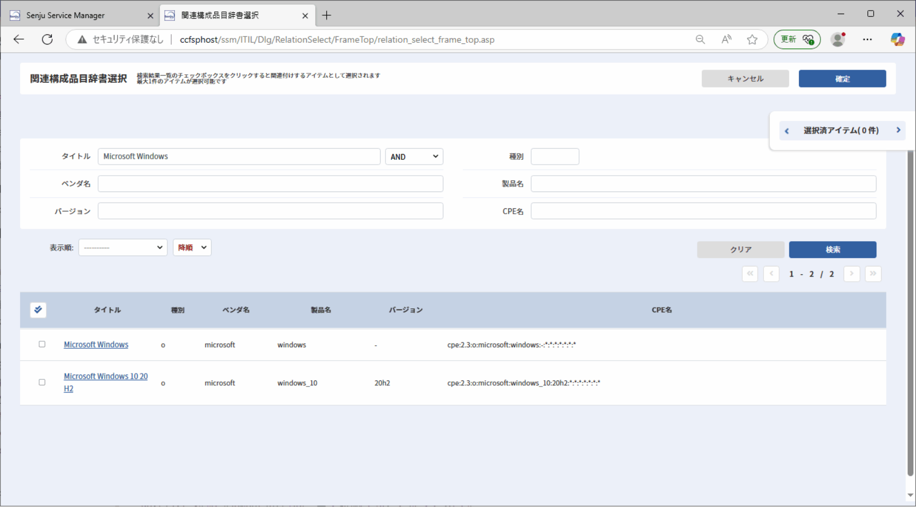Focus the 種別 input field

coord(555,157)
